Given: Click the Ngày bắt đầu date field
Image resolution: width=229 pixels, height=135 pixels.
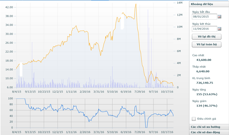Looking at the screenshot, I should click(204, 17).
